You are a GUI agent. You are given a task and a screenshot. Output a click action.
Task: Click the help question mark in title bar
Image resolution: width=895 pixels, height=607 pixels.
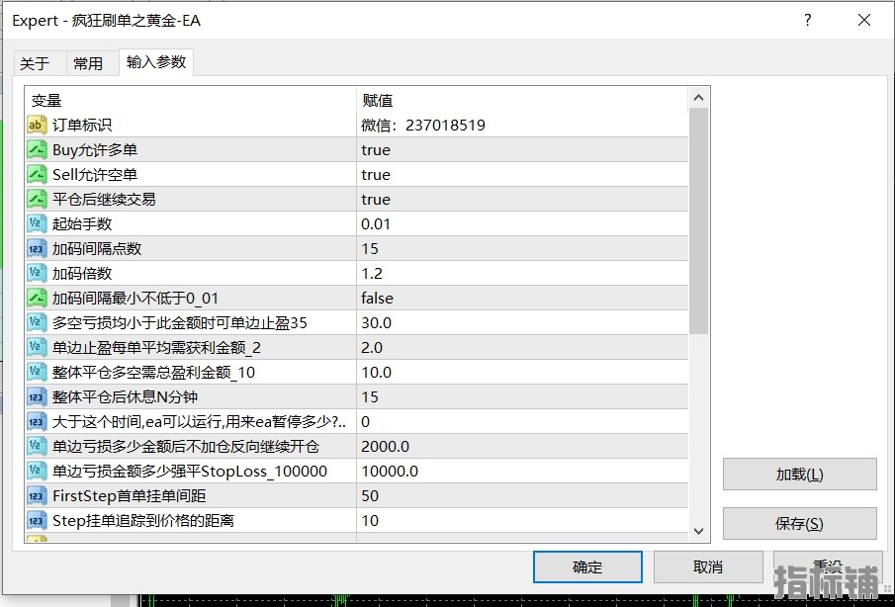pos(808,20)
